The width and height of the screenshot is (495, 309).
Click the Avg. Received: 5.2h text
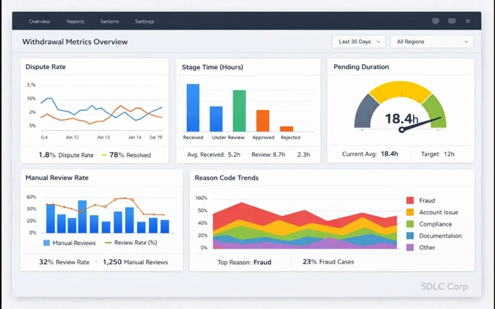(214, 155)
